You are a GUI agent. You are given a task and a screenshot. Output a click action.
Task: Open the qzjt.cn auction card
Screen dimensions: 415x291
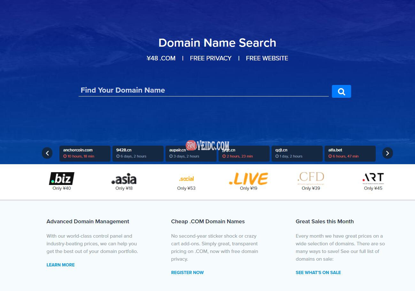[x=297, y=153]
